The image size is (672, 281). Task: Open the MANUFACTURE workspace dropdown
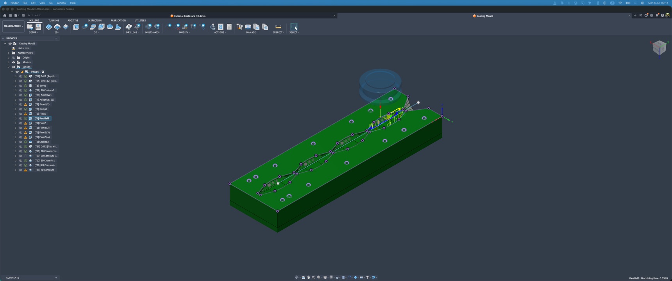coord(13,26)
